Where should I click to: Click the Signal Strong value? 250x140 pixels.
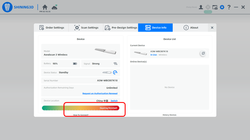(x=96, y=64)
